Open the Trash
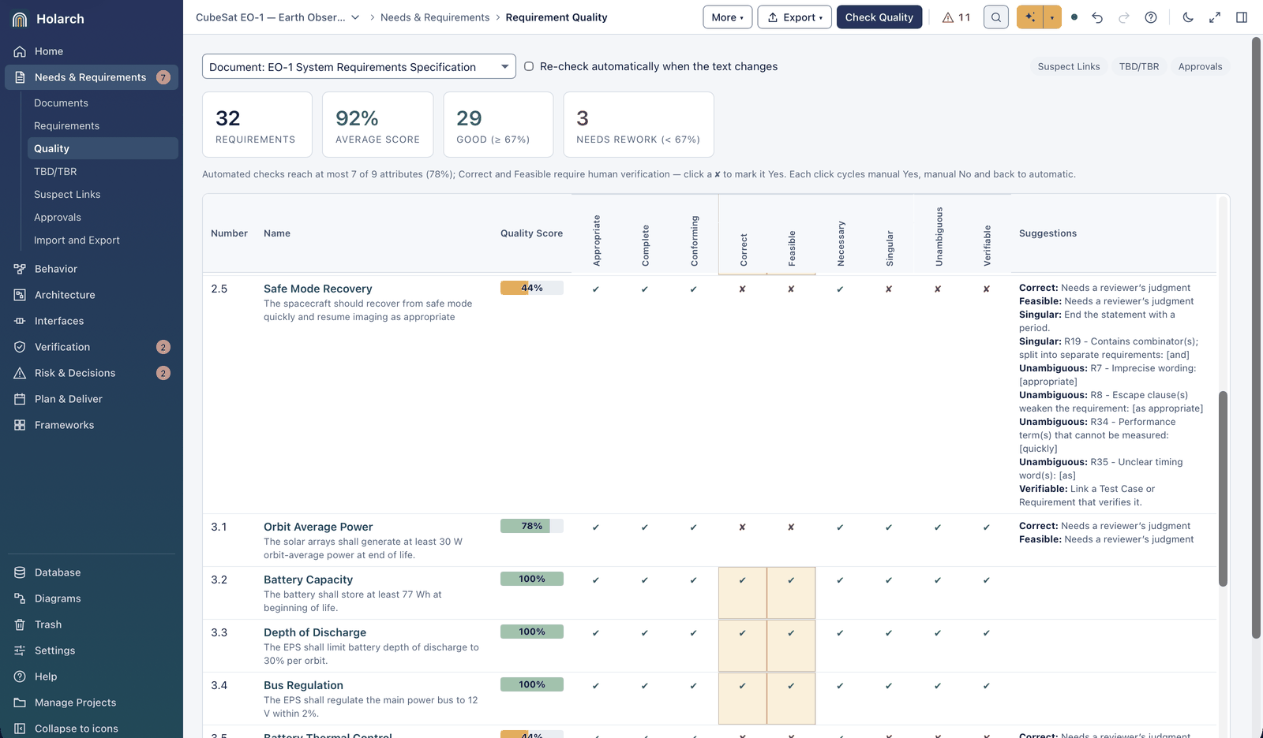Screen dimensions: 1263x738 [92, 624]
